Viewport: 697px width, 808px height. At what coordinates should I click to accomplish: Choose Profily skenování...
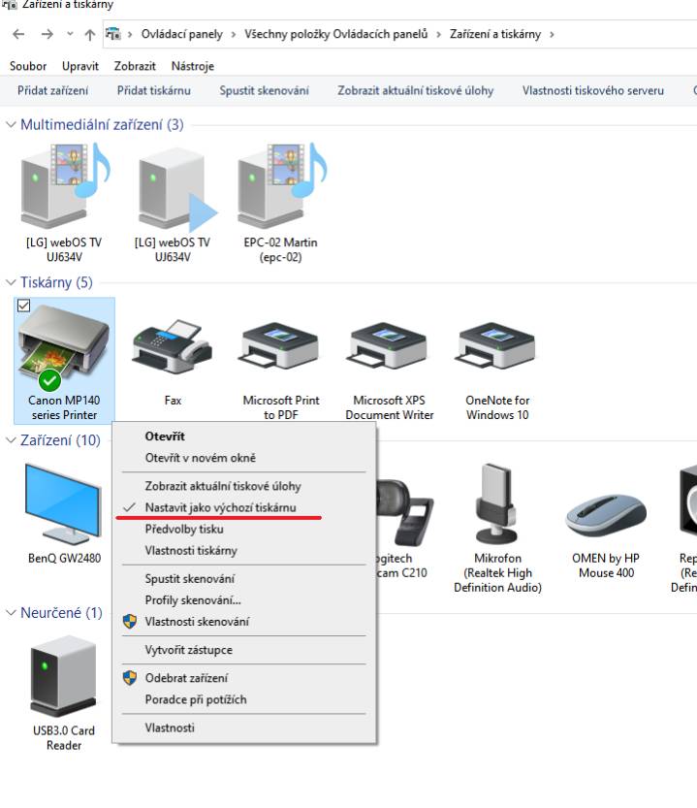pos(193,600)
